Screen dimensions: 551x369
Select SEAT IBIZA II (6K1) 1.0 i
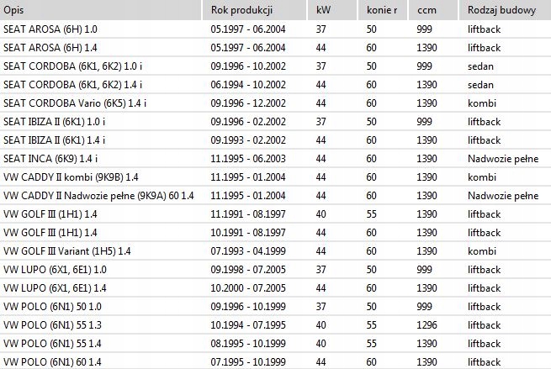(x=276, y=122)
